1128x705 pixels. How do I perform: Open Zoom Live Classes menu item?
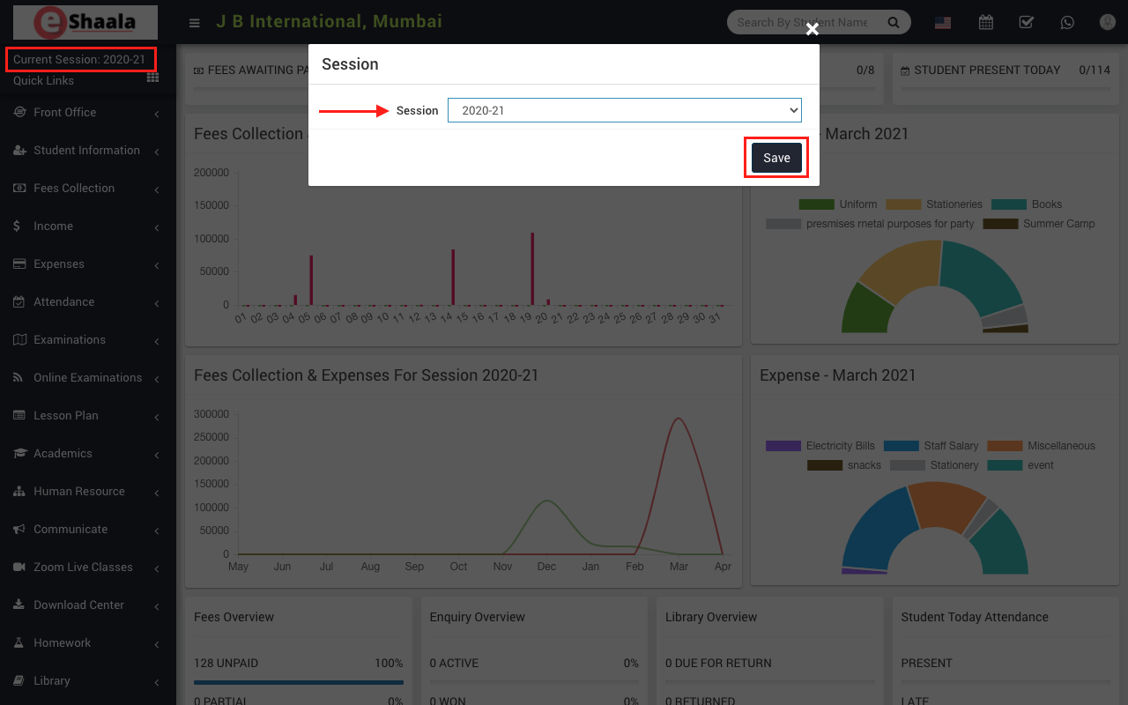click(x=83, y=568)
